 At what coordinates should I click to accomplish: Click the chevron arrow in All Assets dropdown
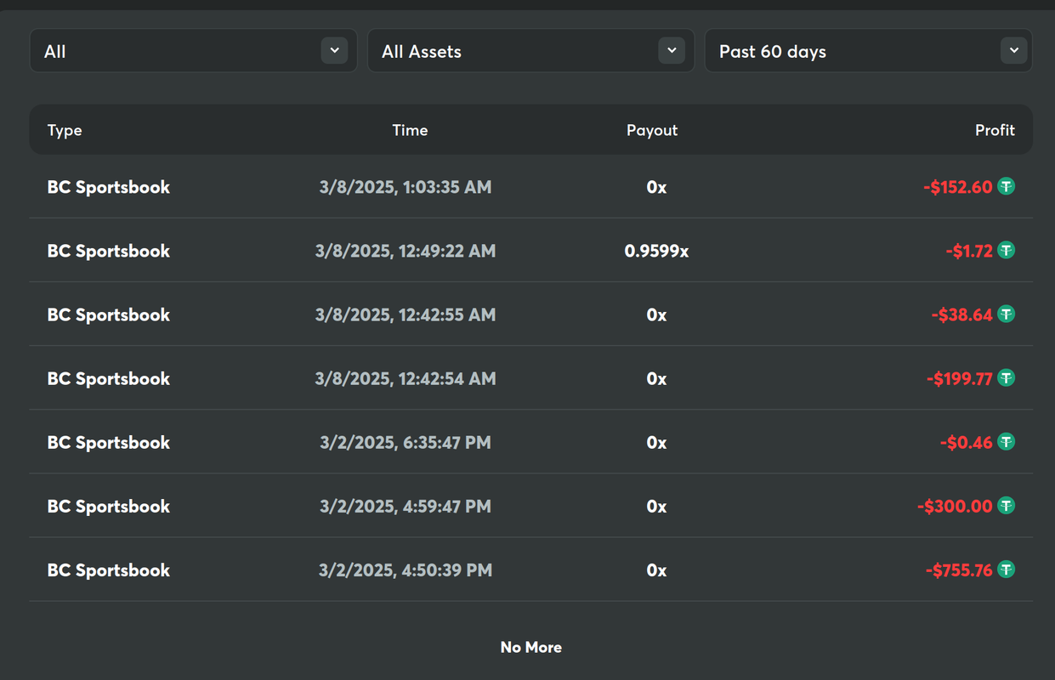point(672,51)
